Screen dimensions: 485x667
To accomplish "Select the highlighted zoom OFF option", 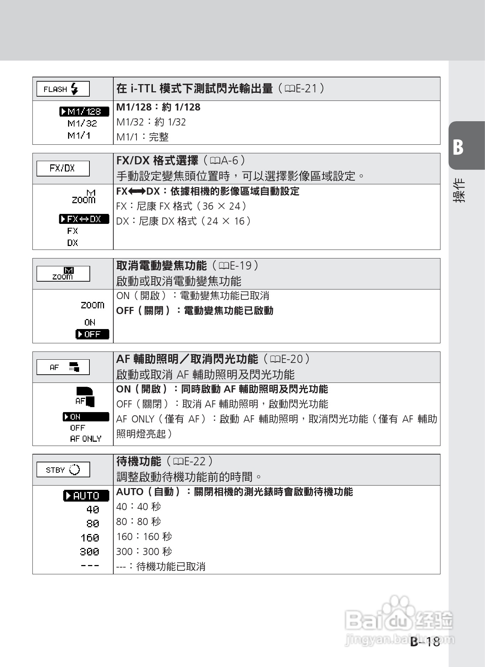I will tap(92, 334).
